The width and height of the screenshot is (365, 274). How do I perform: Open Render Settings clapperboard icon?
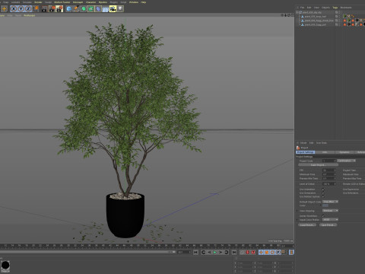click(59, 9)
